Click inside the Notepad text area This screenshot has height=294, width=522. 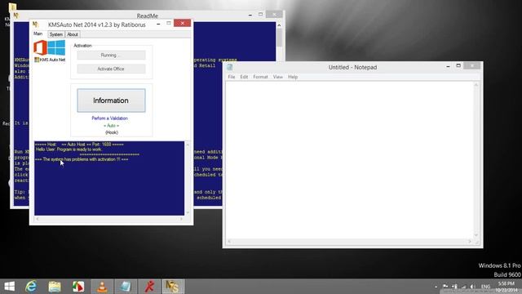[x=349, y=160]
